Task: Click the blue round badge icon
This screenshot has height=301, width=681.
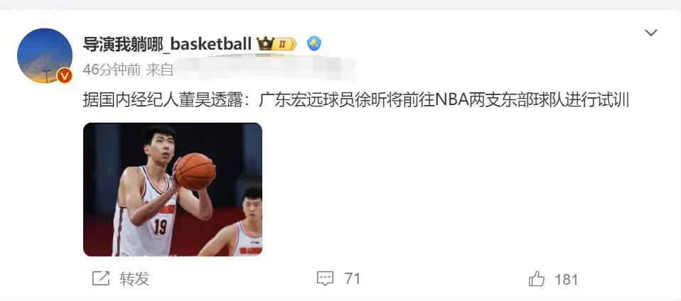Action: point(314,43)
